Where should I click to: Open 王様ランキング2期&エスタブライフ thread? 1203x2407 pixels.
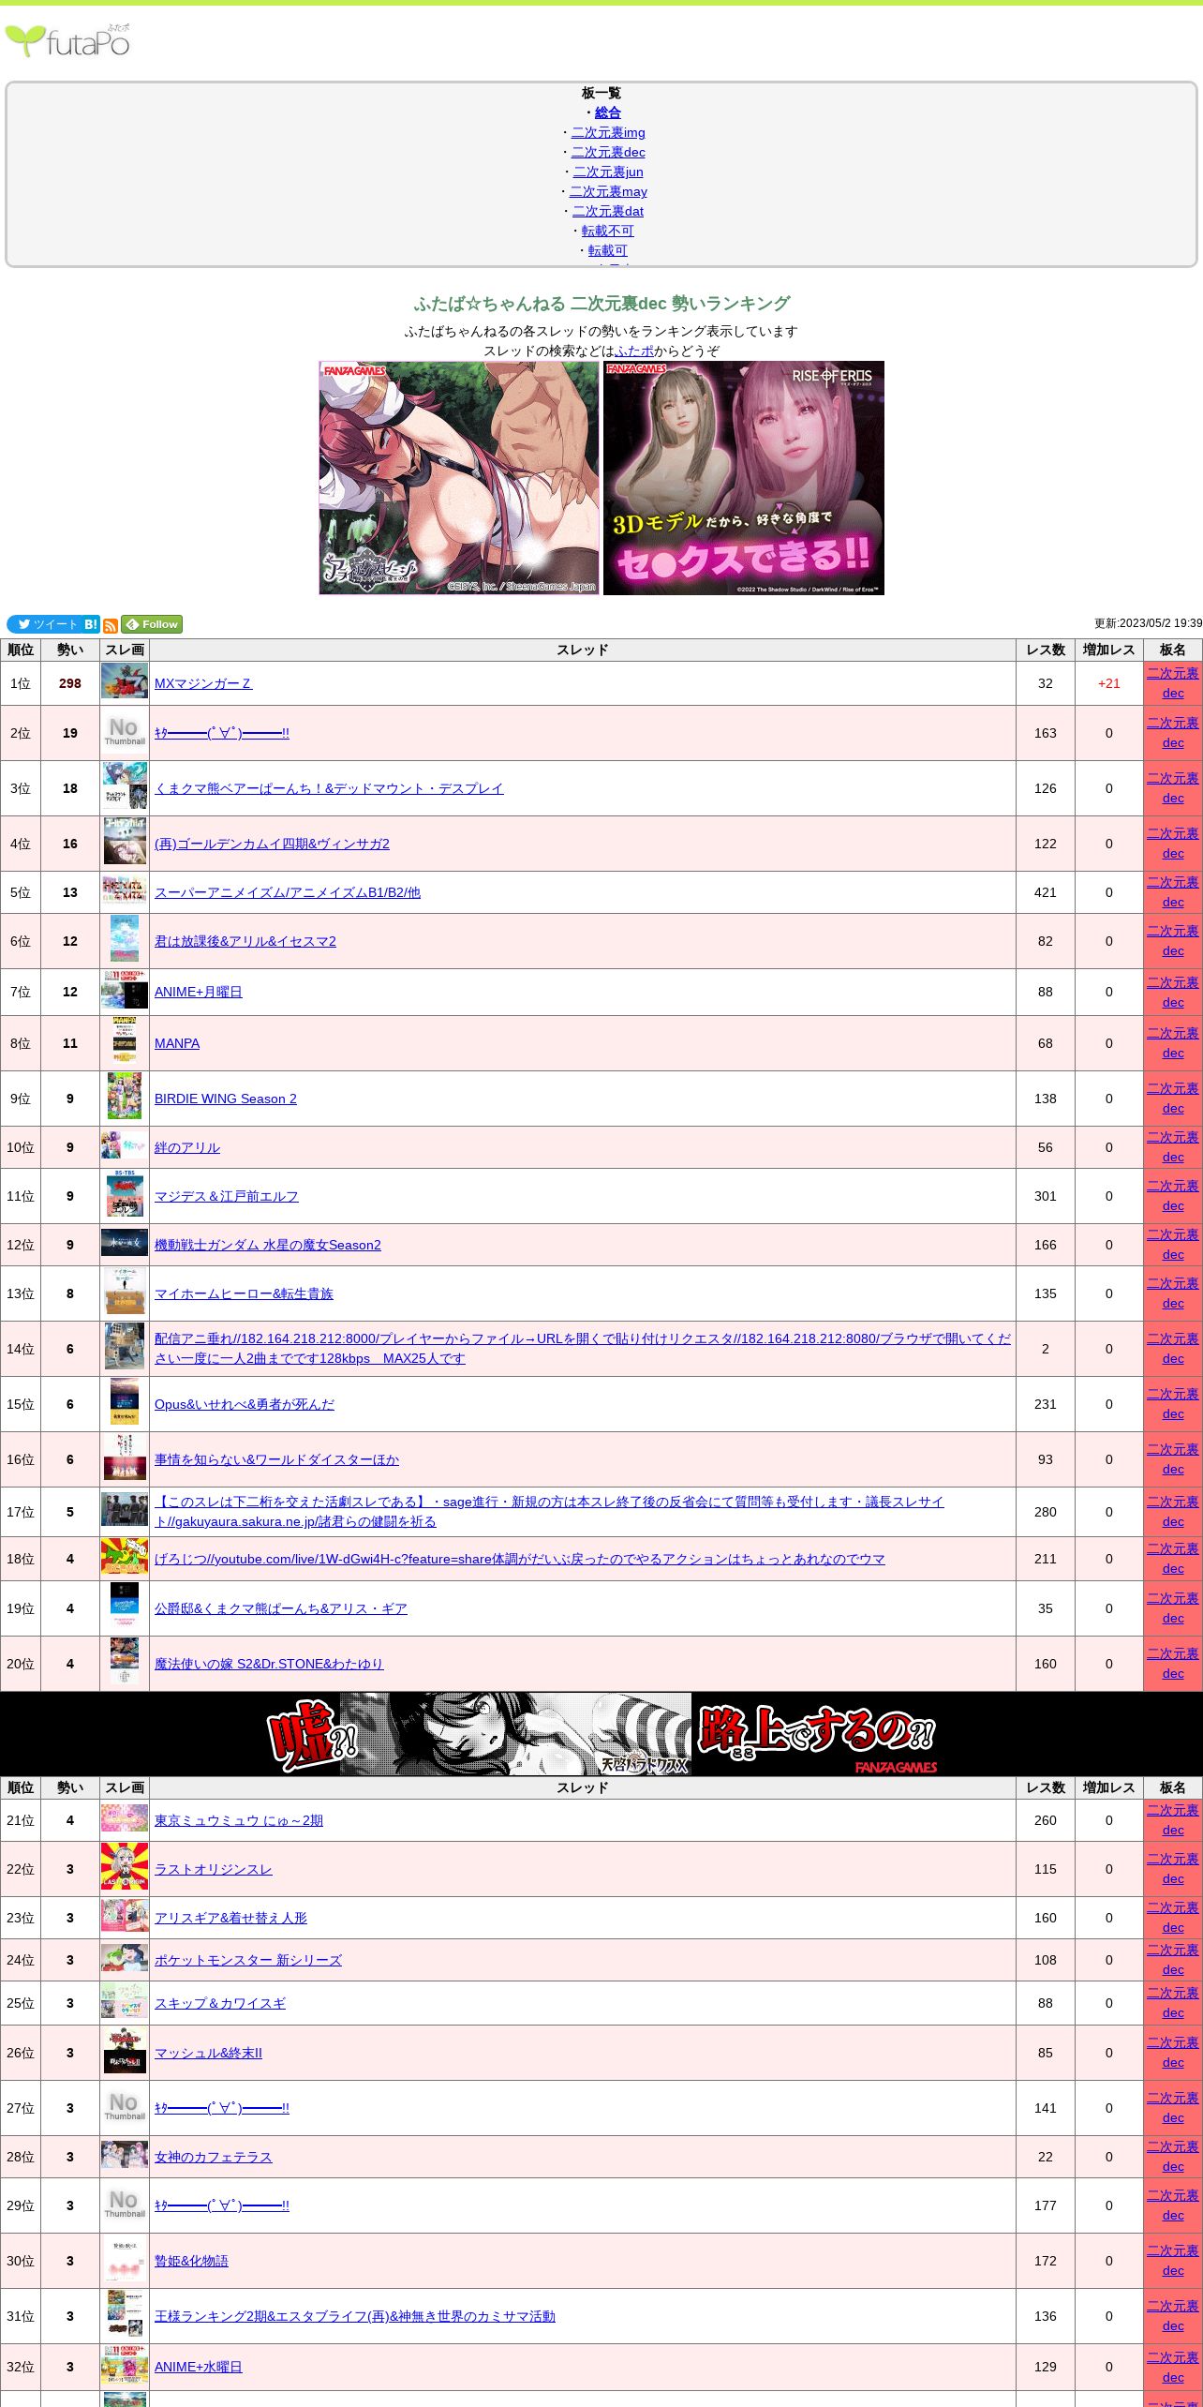[355, 2316]
